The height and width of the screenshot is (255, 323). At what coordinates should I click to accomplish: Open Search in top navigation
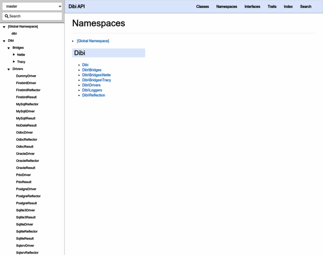click(x=306, y=7)
